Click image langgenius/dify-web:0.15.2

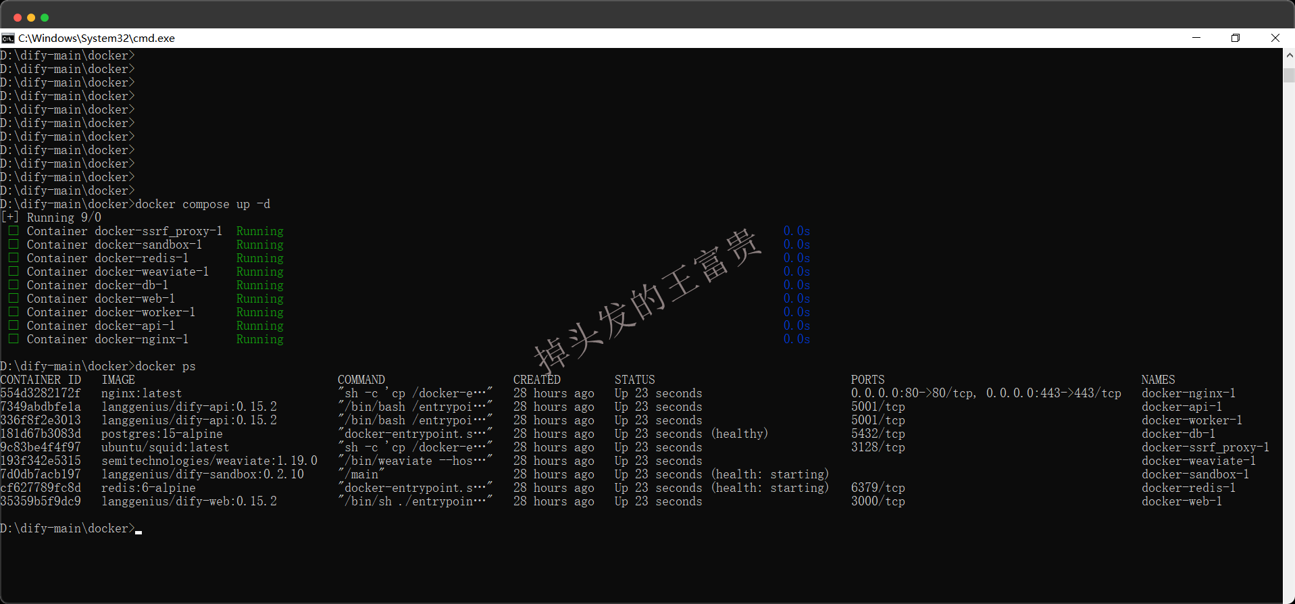(189, 501)
